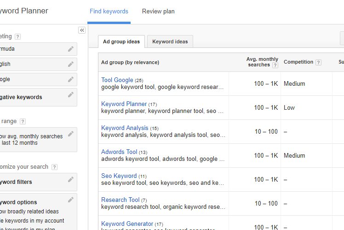The height and width of the screenshot is (230, 344).
Task: Open the Keyword Analysis ad group
Action: point(125,128)
